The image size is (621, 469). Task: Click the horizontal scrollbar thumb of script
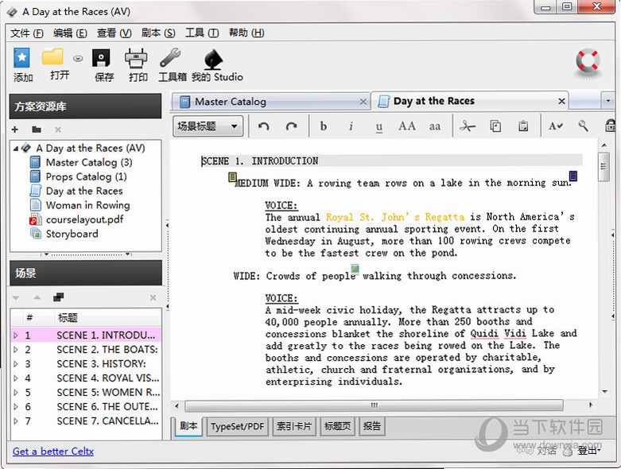coord(375,405)
